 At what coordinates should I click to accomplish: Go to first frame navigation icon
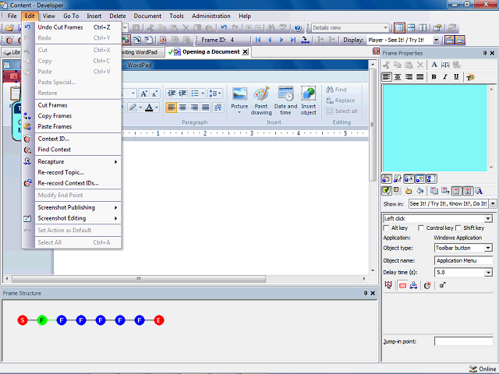(258, 40)
